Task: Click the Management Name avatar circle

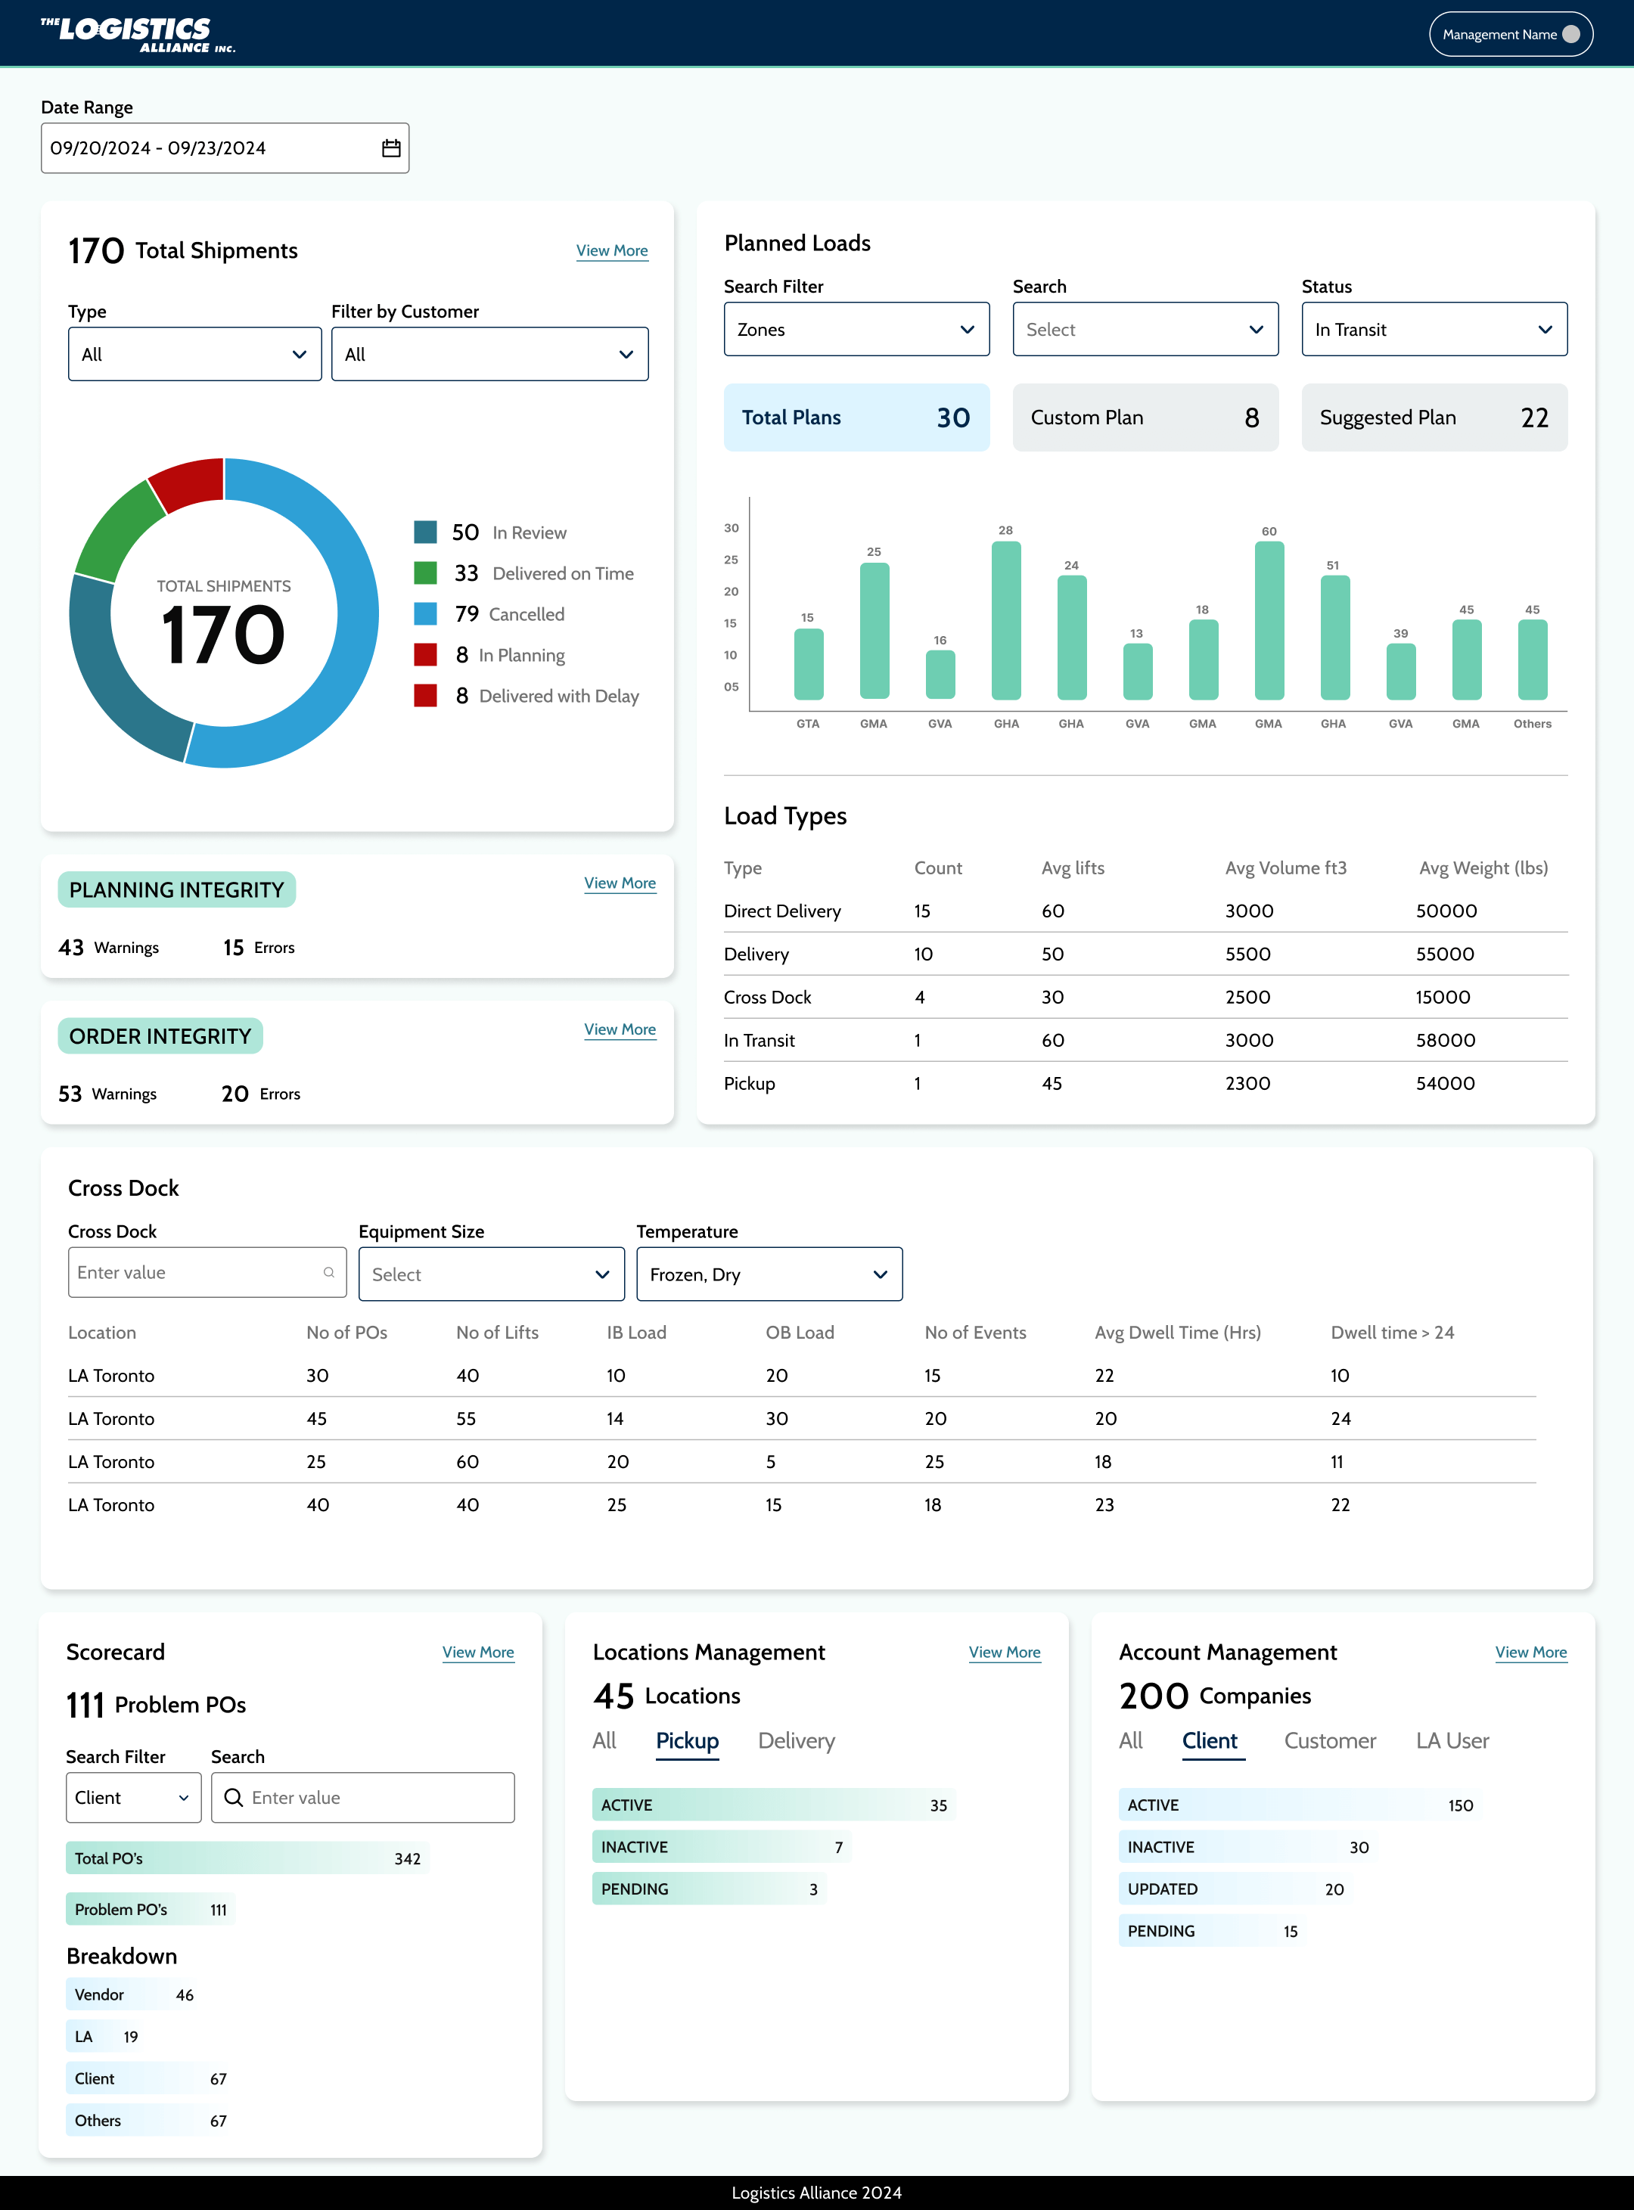Action: (1570, 35)
